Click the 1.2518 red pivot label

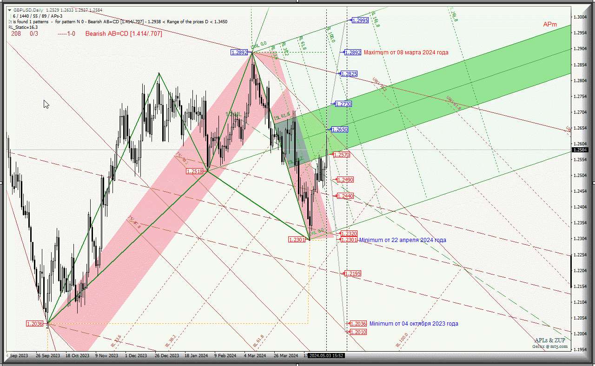tap(194, 171)
